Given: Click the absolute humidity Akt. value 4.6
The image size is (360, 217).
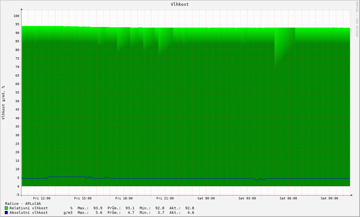Looking at the screenshot, I should 191,213.
